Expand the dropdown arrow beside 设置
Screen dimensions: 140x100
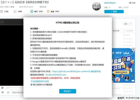point(131,24)
